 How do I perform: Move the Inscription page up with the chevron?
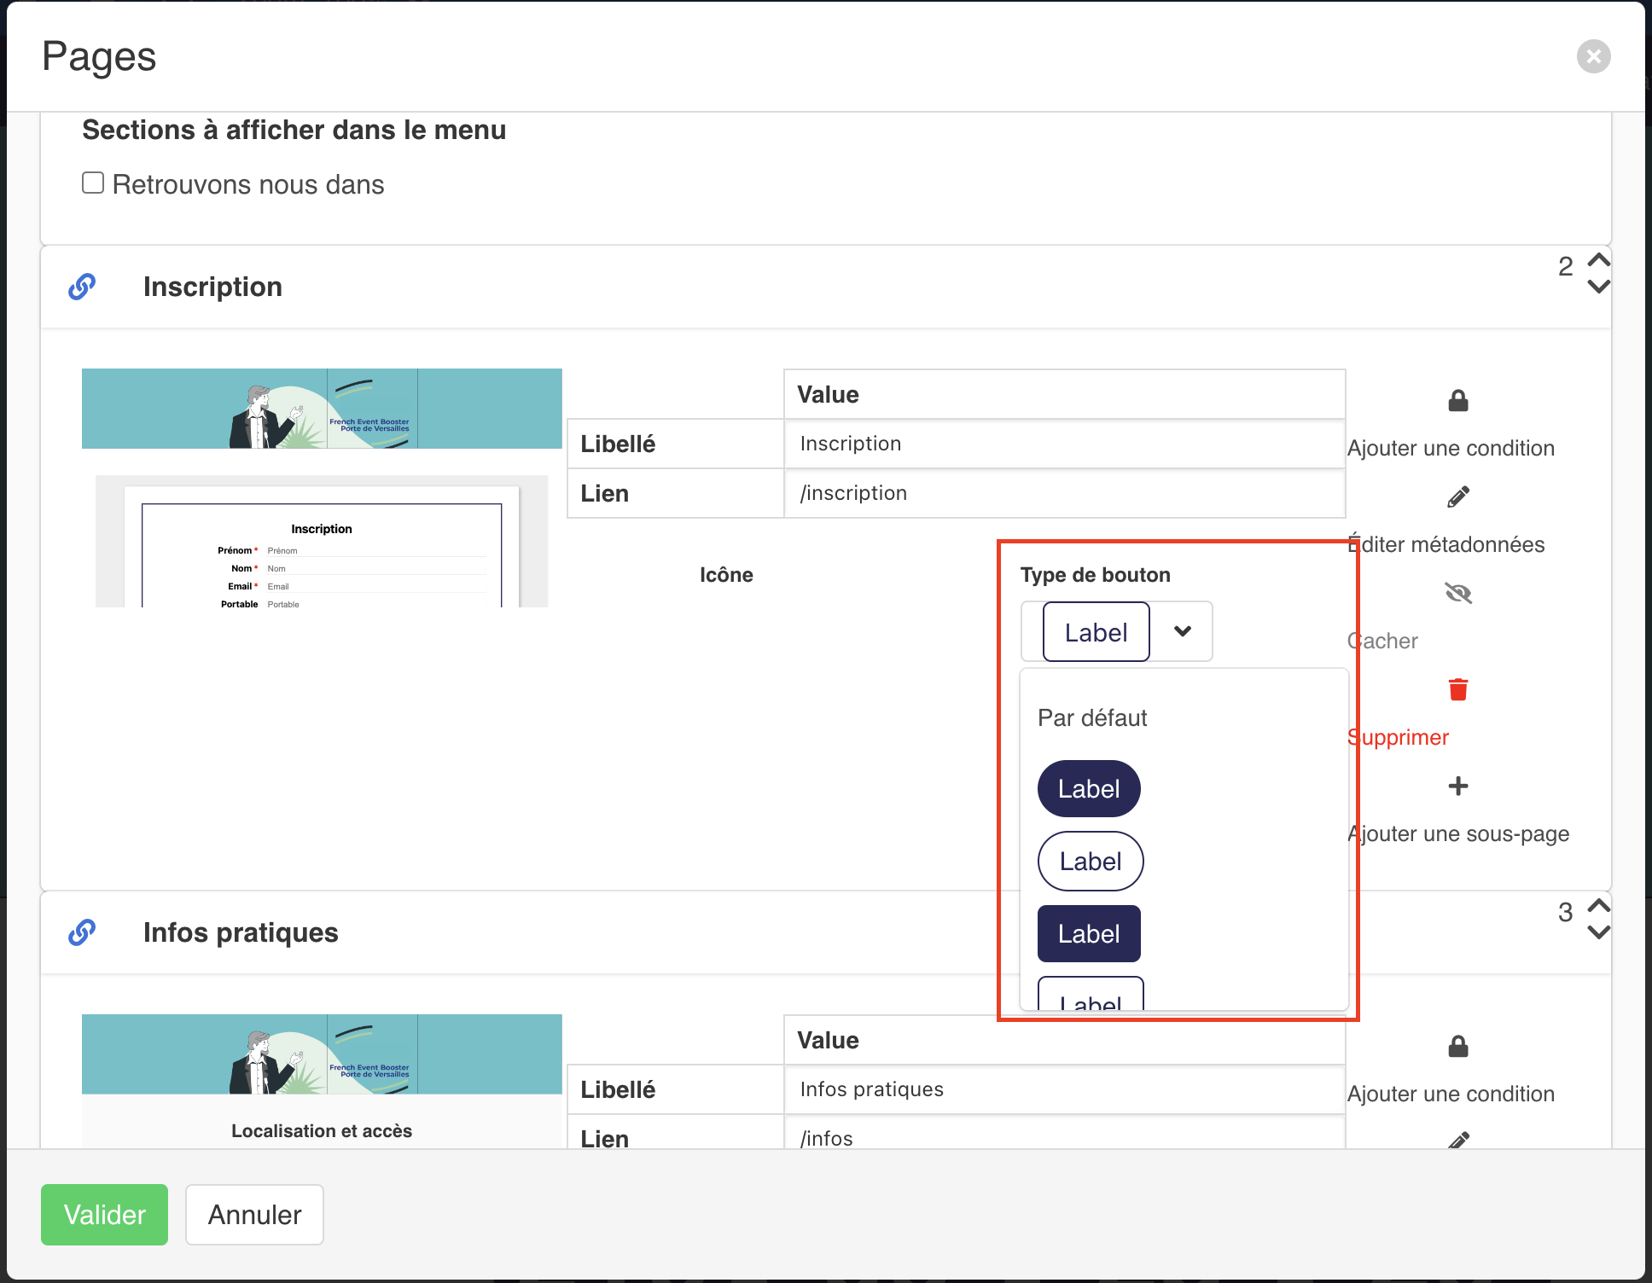tap(1598, 259)
